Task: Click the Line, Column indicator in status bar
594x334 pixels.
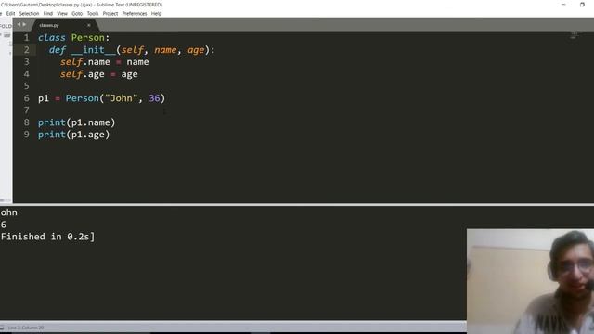Action: [x=26, y=328]
